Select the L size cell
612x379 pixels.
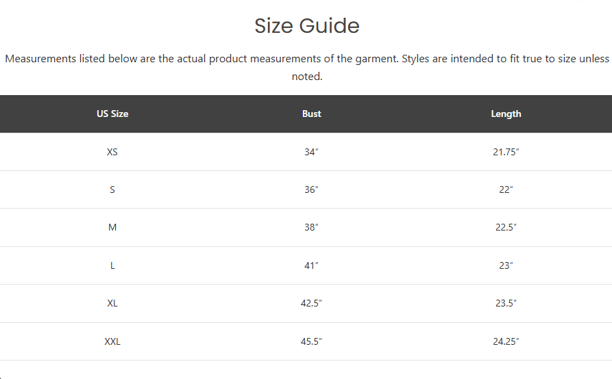pyautogui.click(x=112, y=265)
